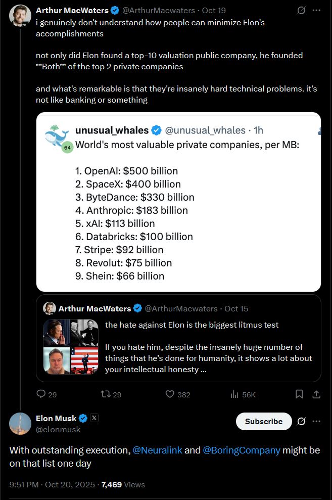Share Arthur MacWaters' post
Screen dimensions: 332x500
point(316,394)
